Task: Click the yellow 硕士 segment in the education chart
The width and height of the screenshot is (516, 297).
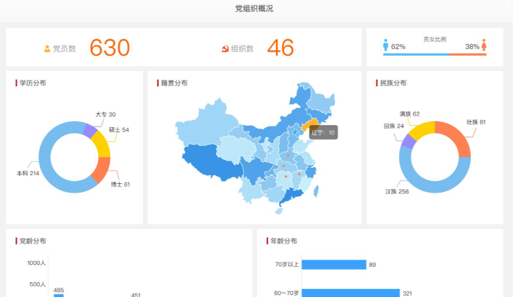Action: (x=102, y=142)
